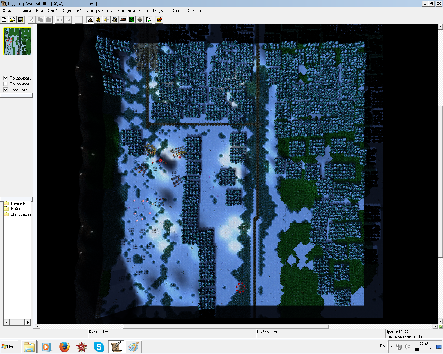Switch input language via EN indicator
443x354 pixels.
382,346
